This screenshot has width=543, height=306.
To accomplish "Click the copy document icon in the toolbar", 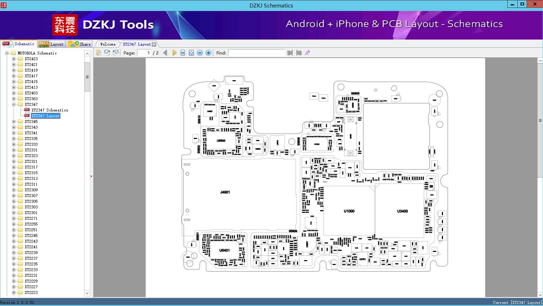I will [x=99, y=53].
